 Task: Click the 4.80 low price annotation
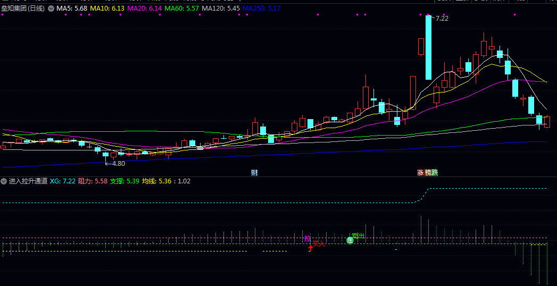coord(118,163)
